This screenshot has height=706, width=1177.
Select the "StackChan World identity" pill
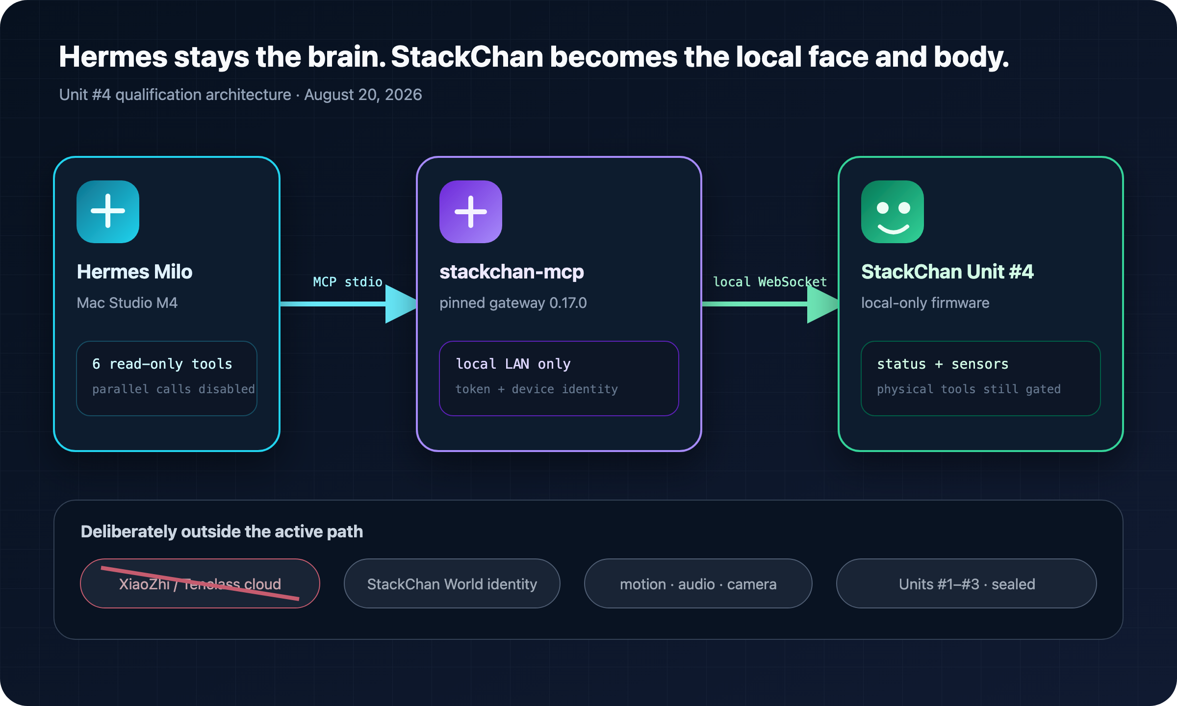click(x=452, y=583)
